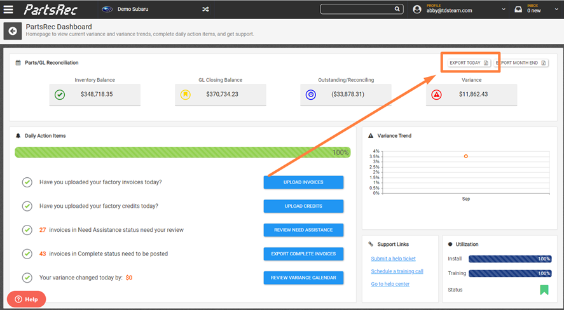The height and width of the screenshot is (310, 564).
Task: Click the inbox tray icon
Action: coord(518,10)
